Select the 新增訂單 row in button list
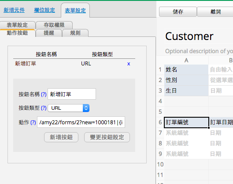The image size is (233, 184). click(74, 64)
